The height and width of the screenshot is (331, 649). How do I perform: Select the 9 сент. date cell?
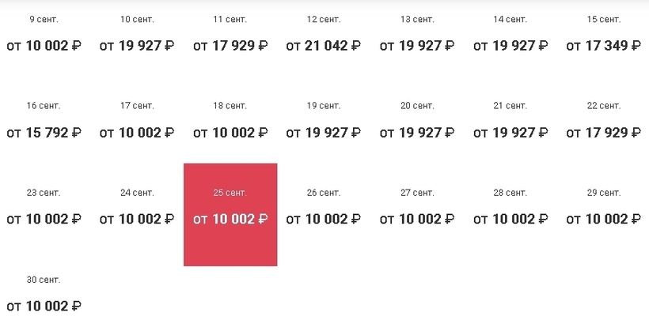pos(44,36)
